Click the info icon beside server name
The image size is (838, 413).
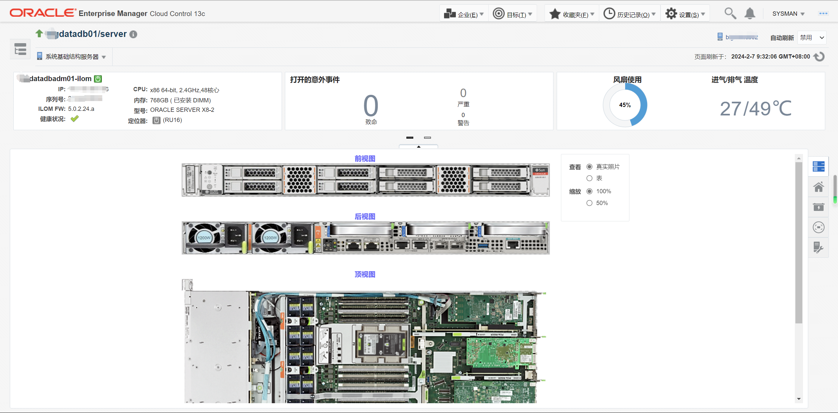[x=133, y=34]
